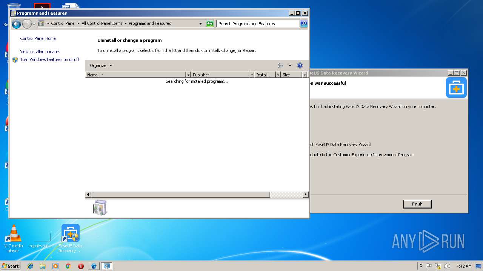Click the EaseUS logo icon in installer

click(456, 88)
